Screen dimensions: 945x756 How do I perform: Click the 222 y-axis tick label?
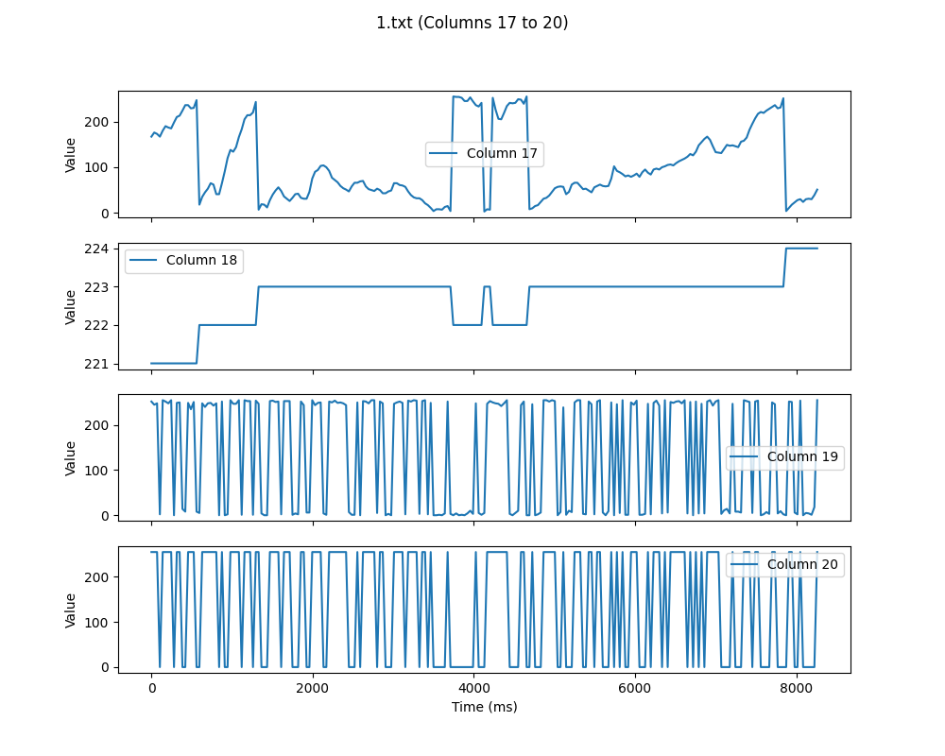click(x=98, y=325)
